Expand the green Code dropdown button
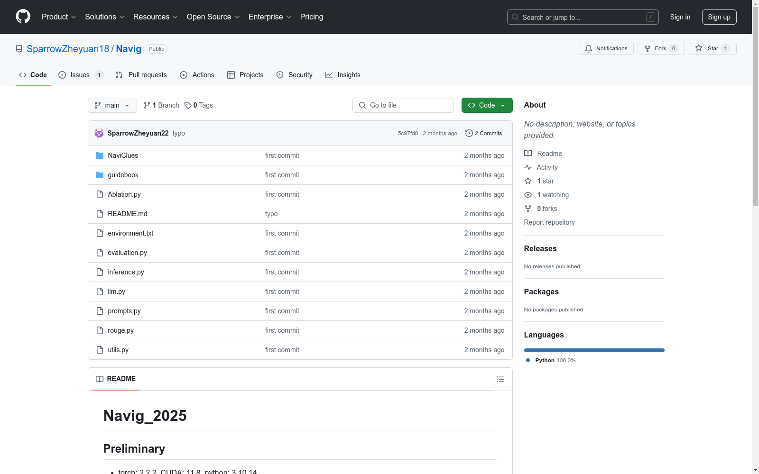This screenshot has height=474, width=759. pyautogui.click(x=487, y=105)
